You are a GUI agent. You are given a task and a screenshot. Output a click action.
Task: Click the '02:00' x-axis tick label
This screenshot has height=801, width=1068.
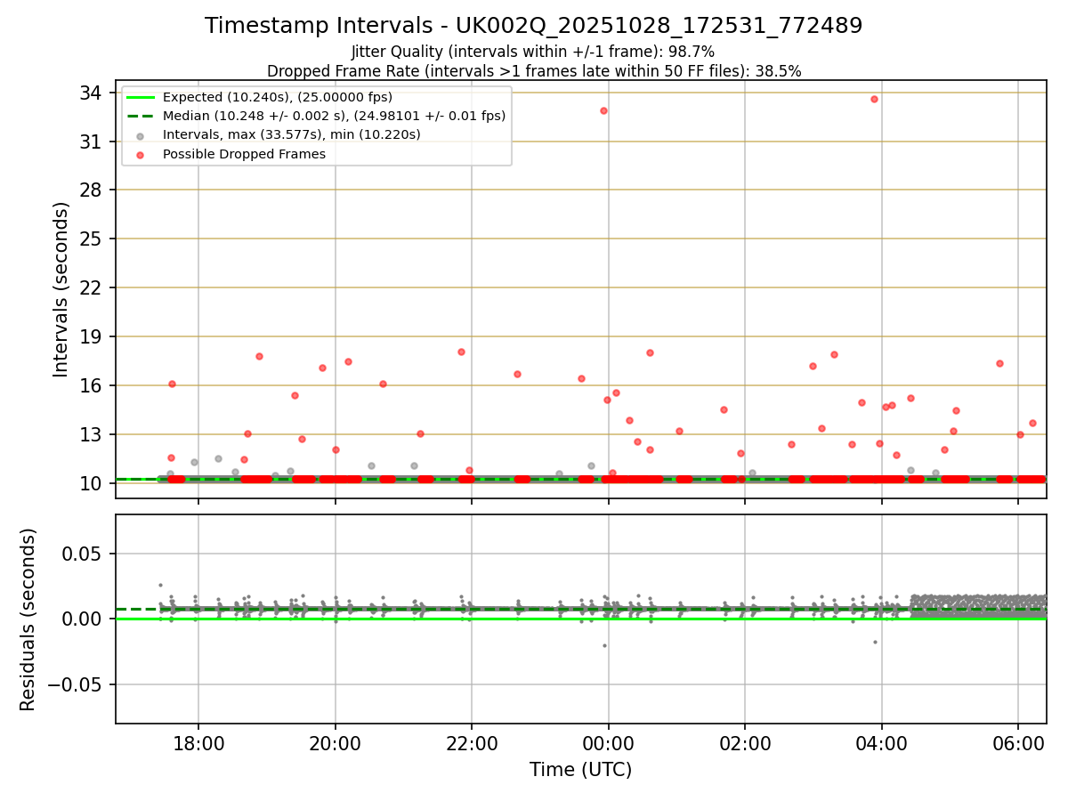[745, 743]
